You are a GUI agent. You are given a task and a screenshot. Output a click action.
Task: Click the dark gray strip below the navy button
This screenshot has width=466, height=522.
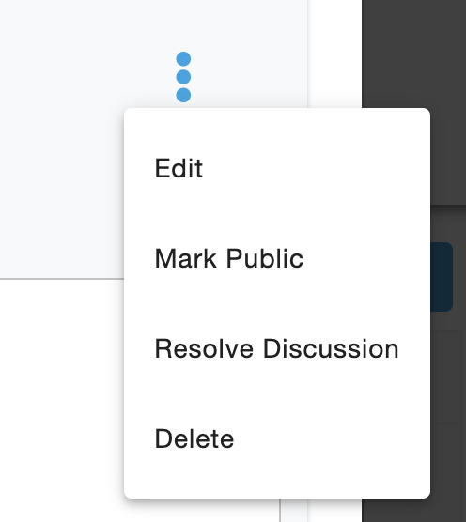click(448, 321)
